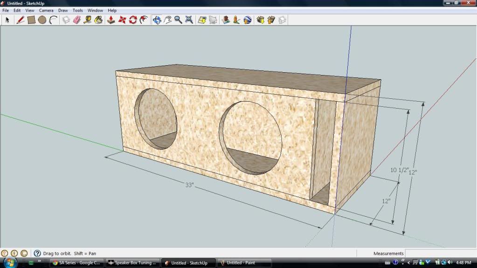Expand hidden system tray icons arrow

tap(408, 262)
